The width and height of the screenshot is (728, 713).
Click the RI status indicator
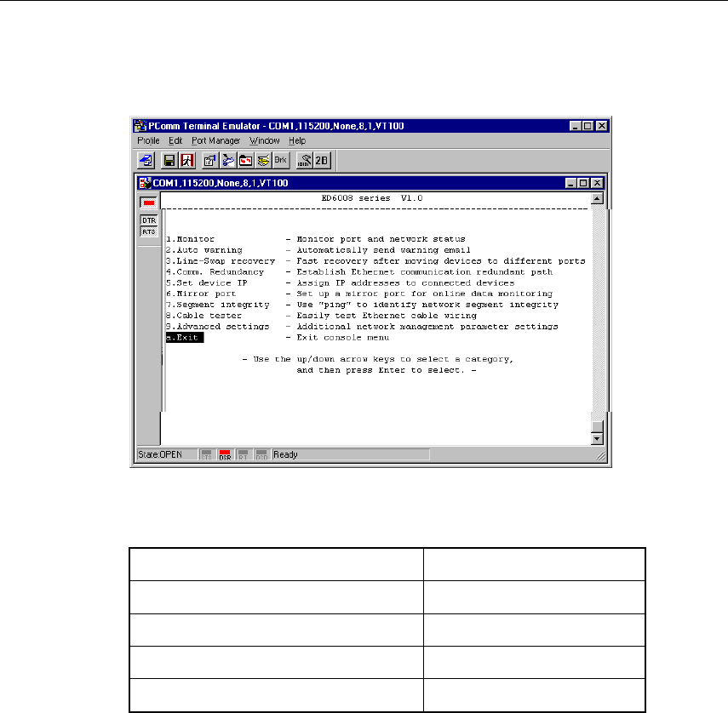(244, 454)
